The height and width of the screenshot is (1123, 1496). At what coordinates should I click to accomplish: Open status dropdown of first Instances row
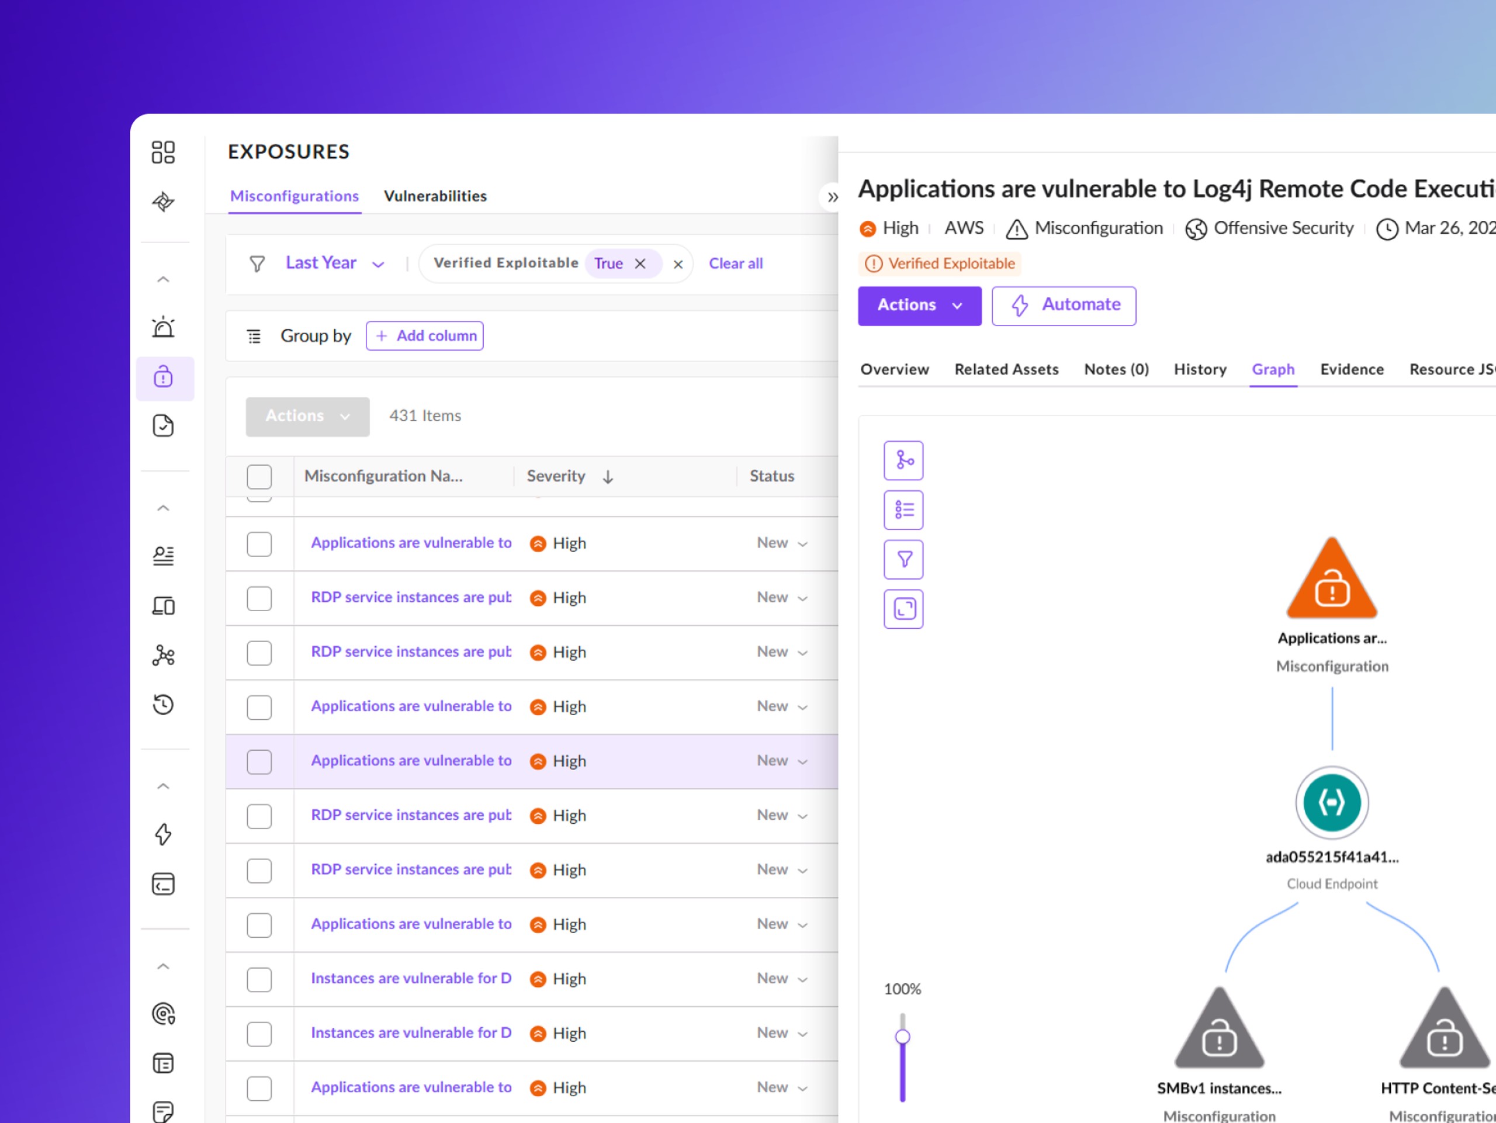pos(782,978)
